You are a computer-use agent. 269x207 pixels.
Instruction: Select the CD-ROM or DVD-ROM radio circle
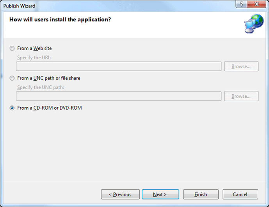point(12,108)
